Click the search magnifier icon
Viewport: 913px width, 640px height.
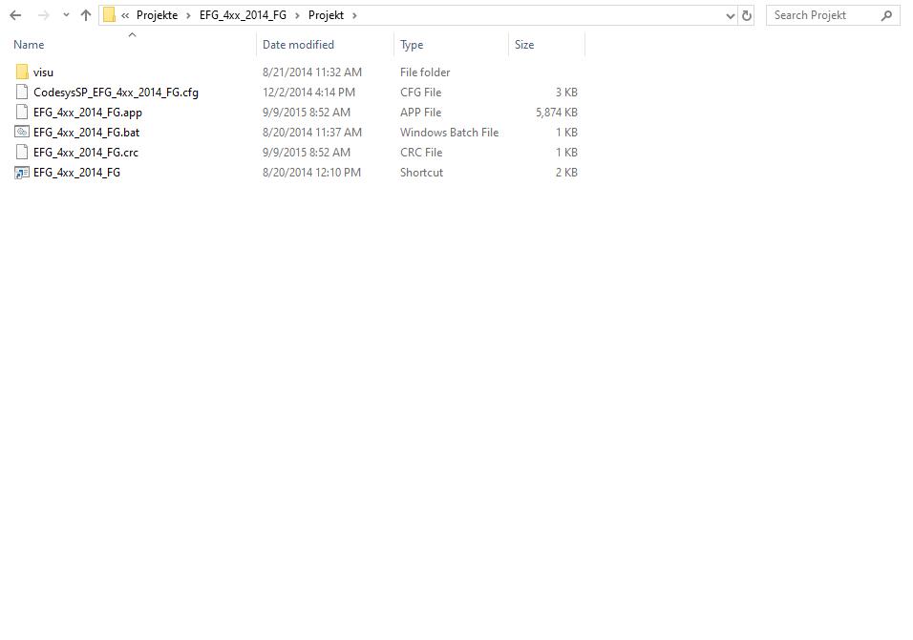(x=887, y=15)
